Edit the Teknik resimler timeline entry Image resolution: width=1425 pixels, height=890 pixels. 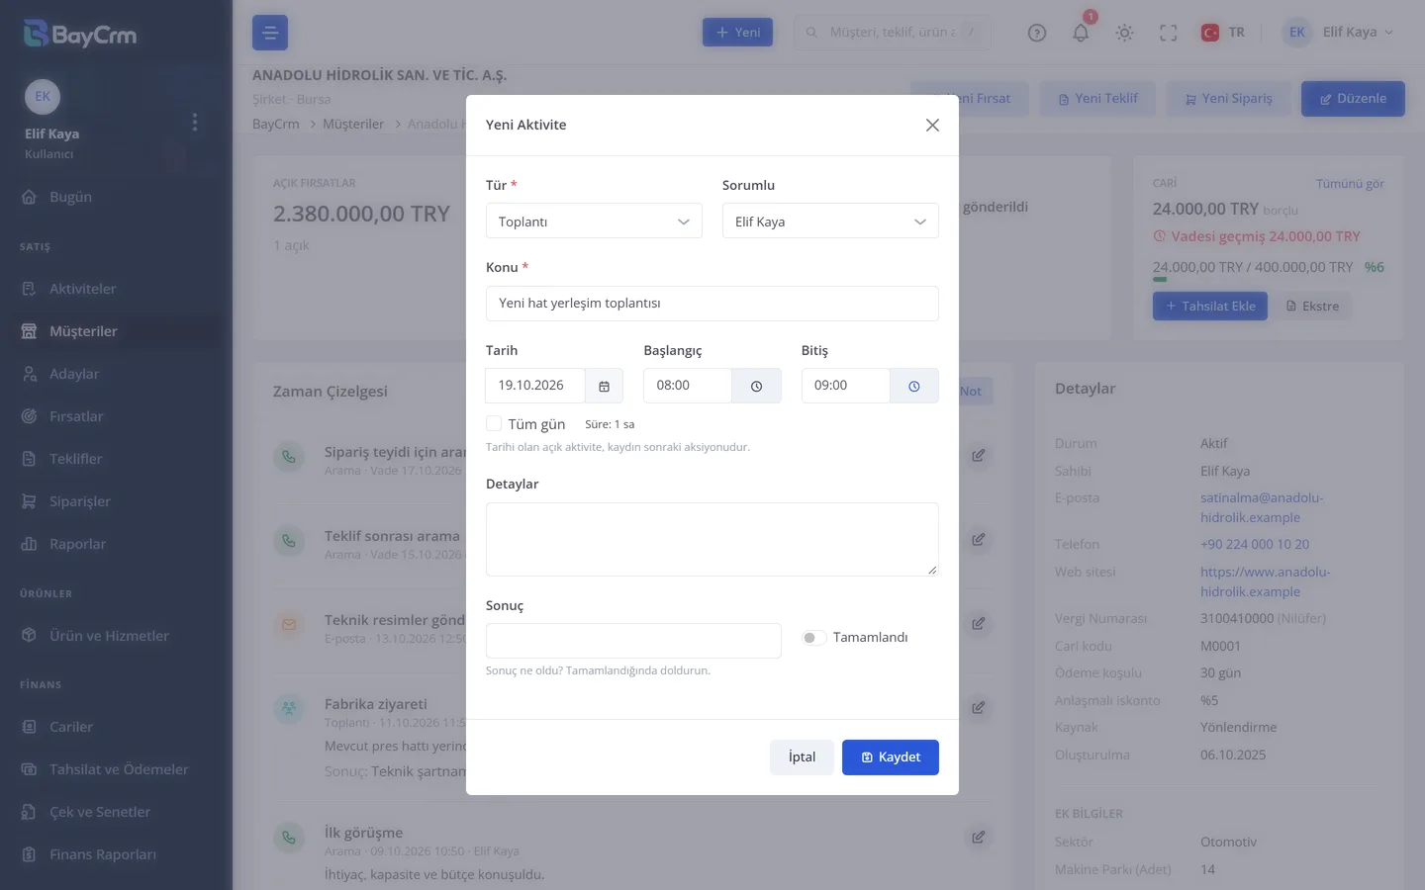click(978, 623)
